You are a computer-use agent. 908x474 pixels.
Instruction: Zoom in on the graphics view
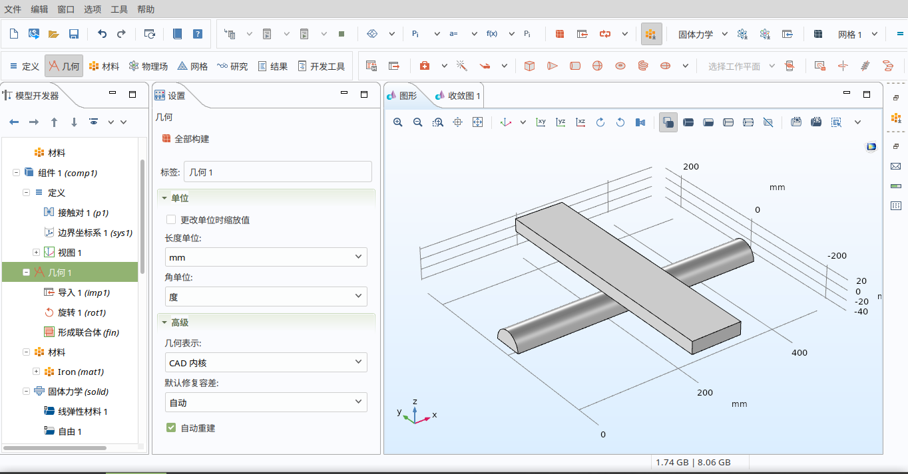pyautogui.click(x=398, y=122)
